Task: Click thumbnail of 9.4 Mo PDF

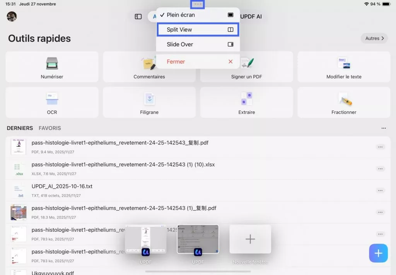Action: point(19,147)
